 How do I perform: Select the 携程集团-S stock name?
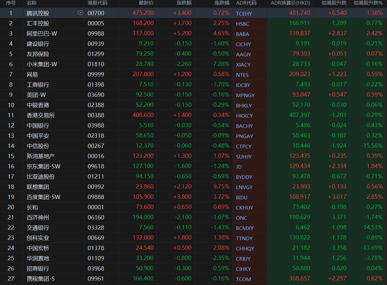[41, 279]
